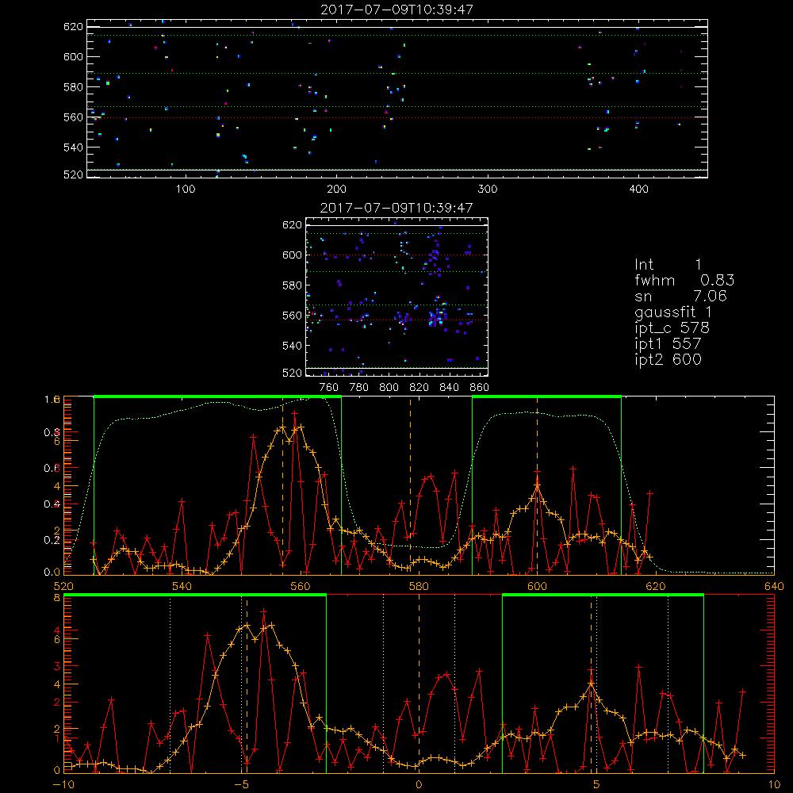793x793 pixels.
Task: Click y-axis label 580 on the top plot
Action: coord(73,87)
